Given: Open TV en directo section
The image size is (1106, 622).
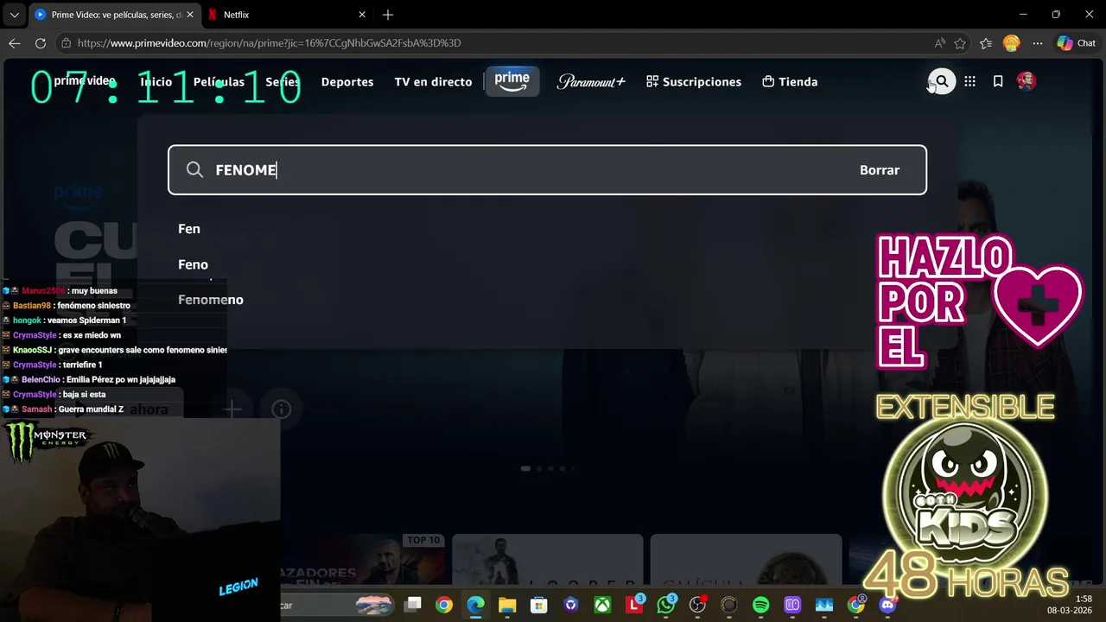Looking at the screenshot, I should (433, 81).
